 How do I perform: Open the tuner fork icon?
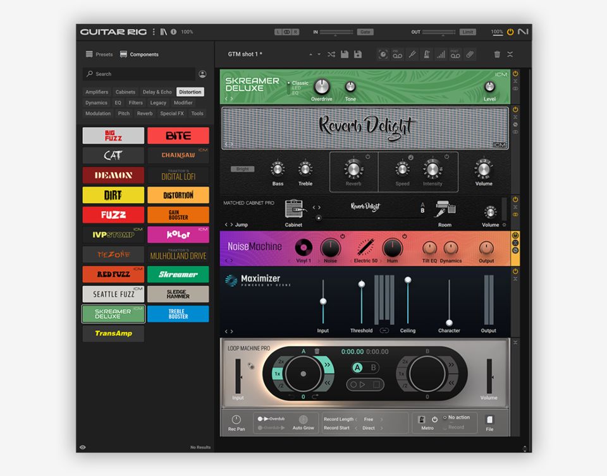[412, 54]
